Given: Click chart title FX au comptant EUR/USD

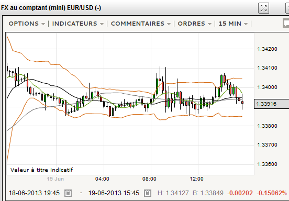Looking at the screenshot, I should point(51,8).
